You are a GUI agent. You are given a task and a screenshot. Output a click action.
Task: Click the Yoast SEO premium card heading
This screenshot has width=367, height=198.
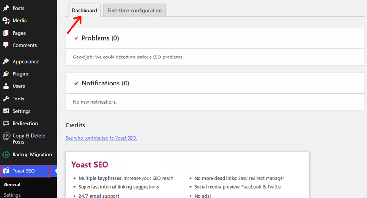pos(90,165)
